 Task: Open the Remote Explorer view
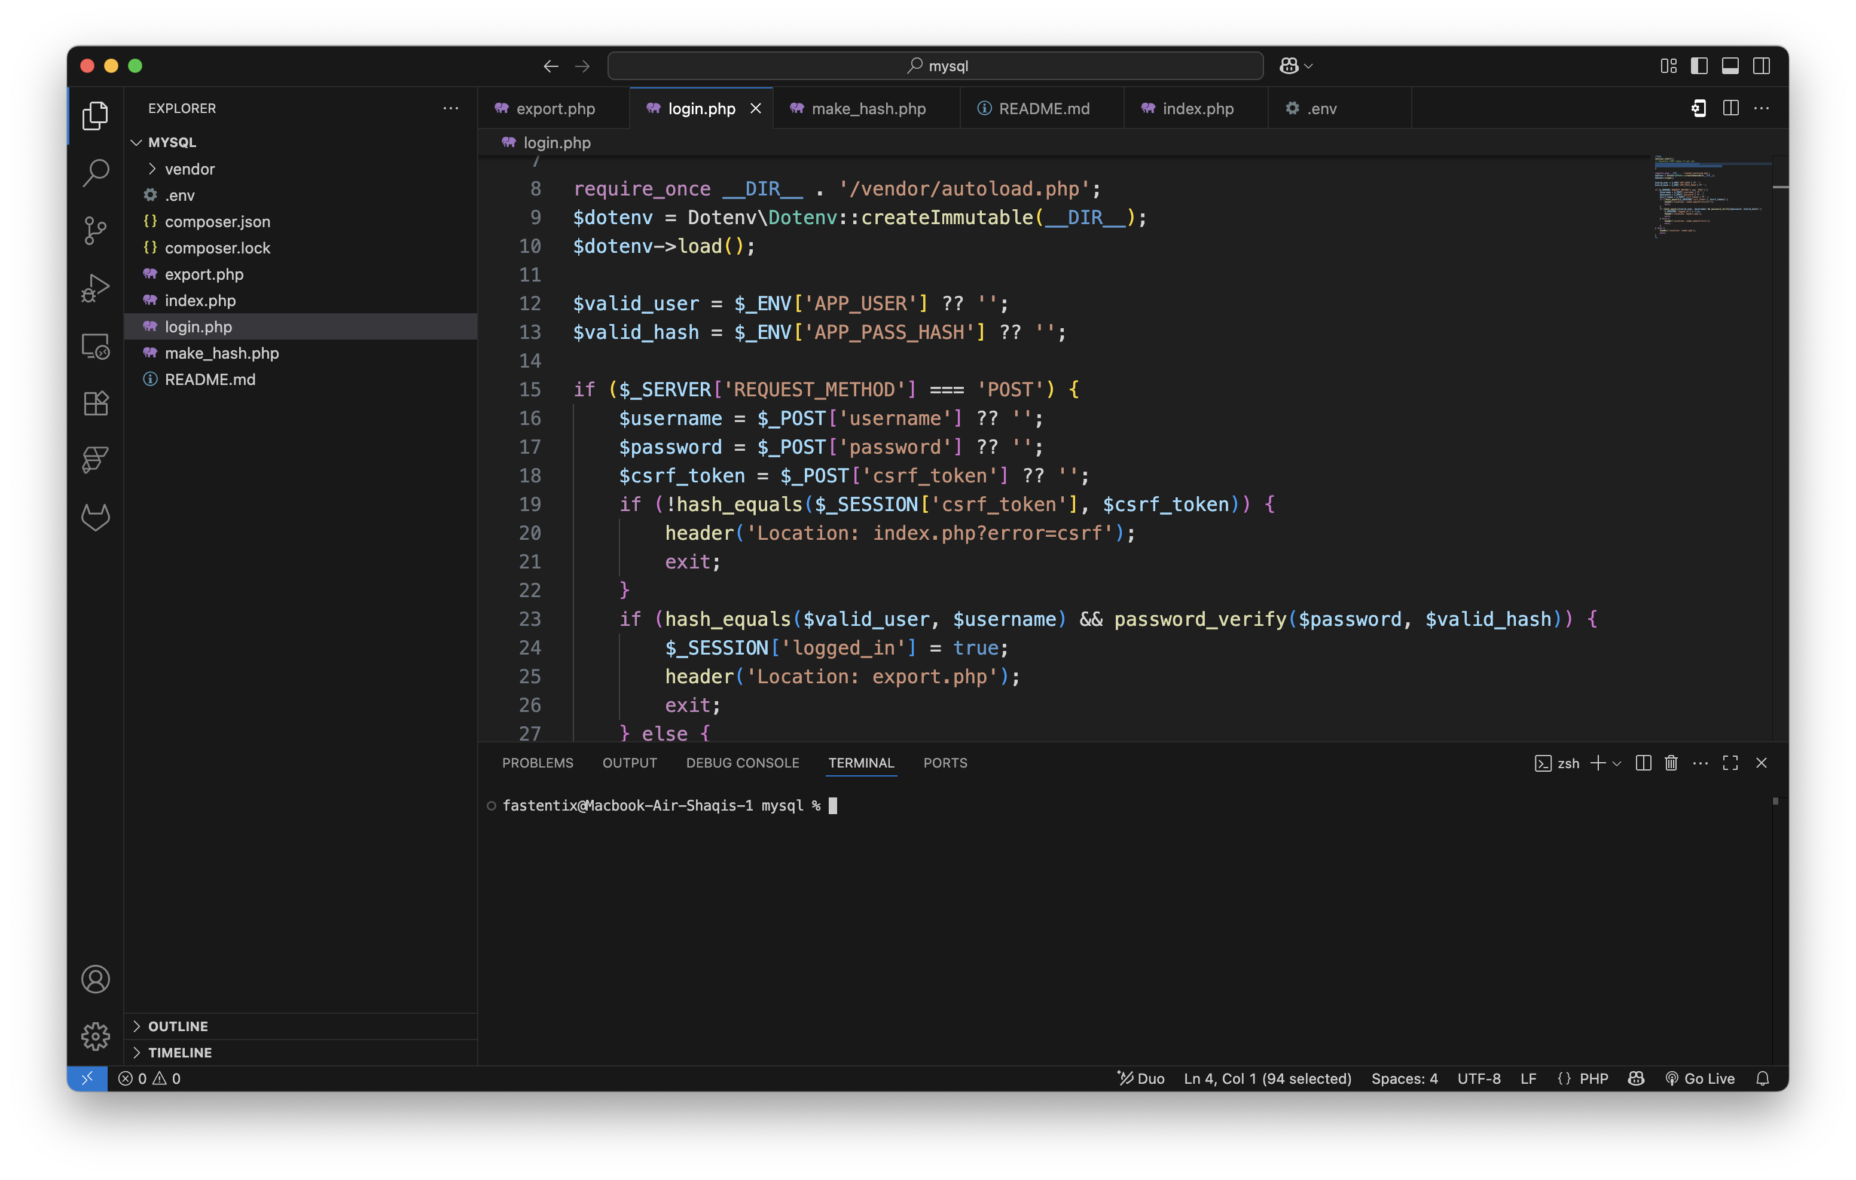96,346
